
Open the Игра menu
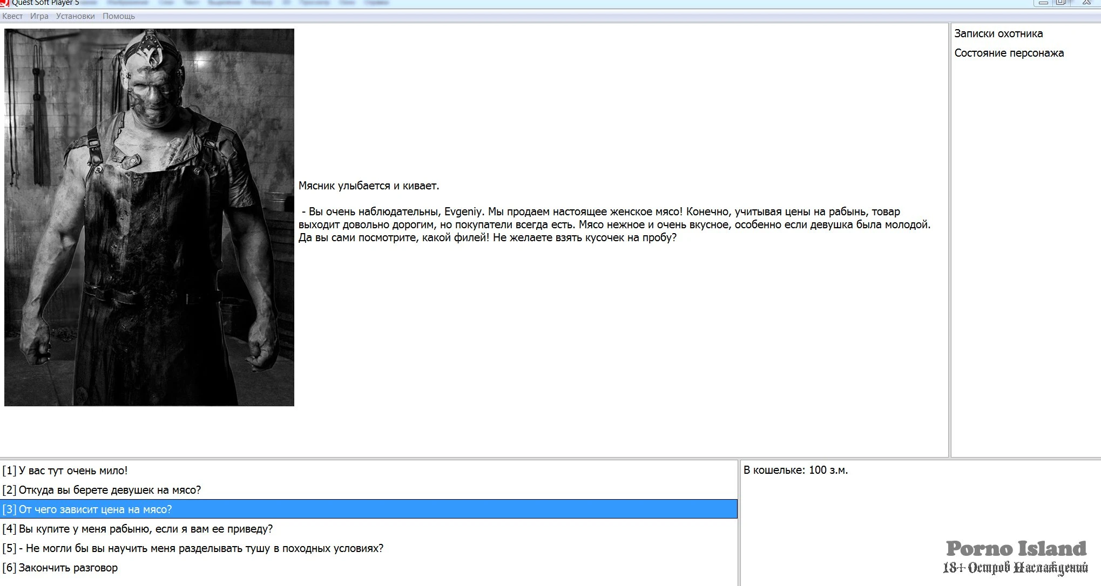point(39,16)
